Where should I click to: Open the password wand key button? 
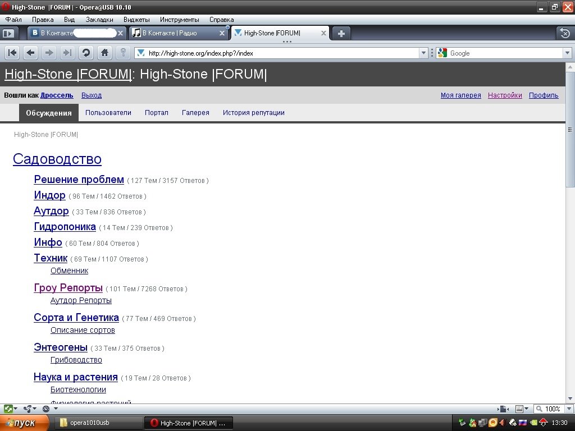pos(123,53)
